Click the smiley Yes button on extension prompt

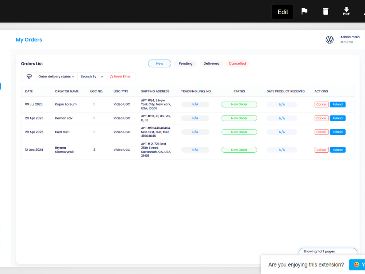click(357, 265)
